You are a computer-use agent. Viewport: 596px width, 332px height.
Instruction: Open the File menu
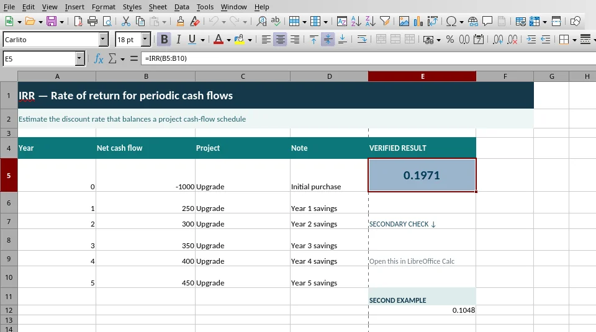point(9,7)
